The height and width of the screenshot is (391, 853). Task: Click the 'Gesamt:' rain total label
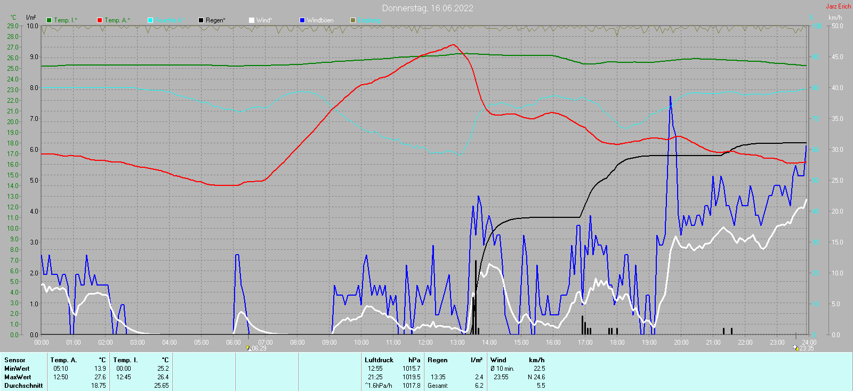pyautogui.click(x=438, y=386)
